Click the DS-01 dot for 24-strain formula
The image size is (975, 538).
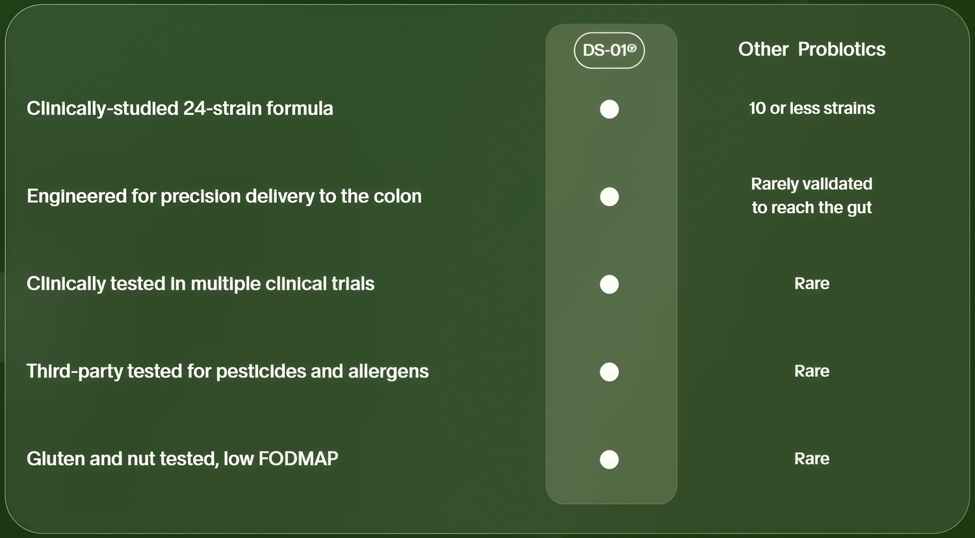[609, 109]
